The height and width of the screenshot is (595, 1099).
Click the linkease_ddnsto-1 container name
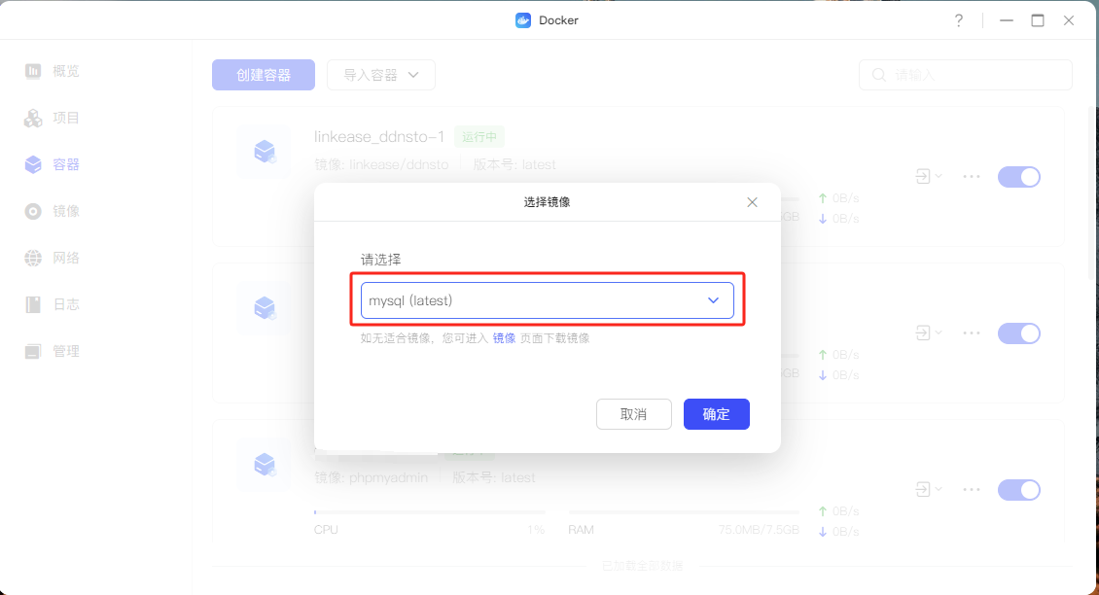(x=379, y=137)
